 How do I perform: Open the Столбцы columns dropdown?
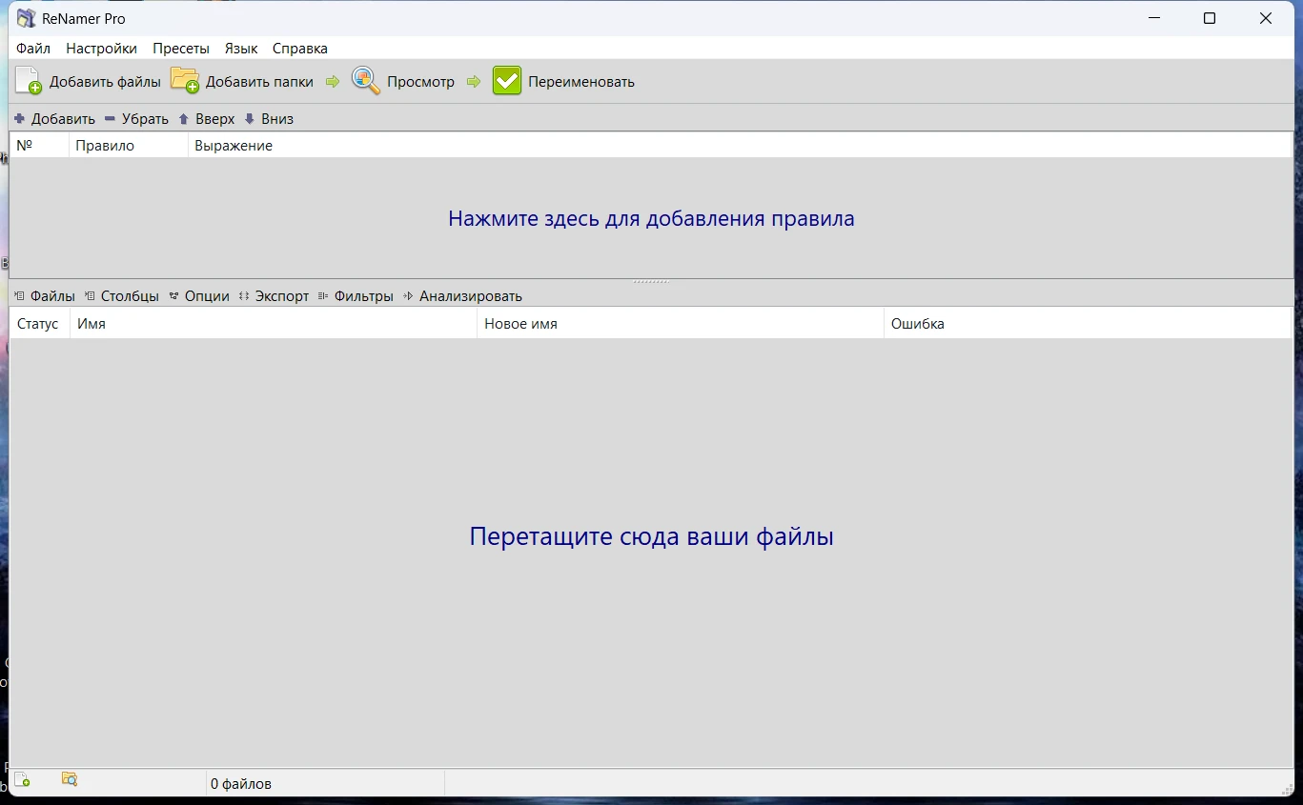[x=122, y=296]
